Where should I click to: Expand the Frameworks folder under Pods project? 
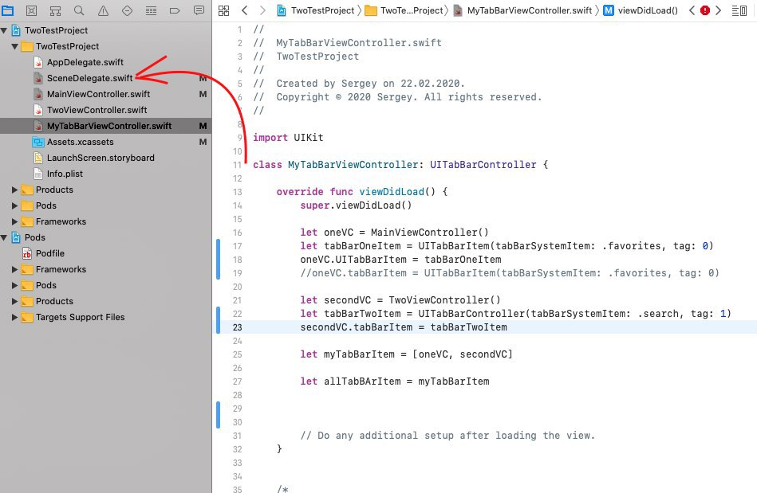[x=15, y=269]
